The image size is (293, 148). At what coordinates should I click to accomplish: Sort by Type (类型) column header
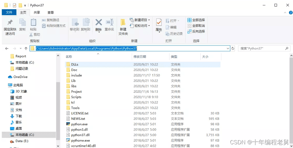pos(174,57)
